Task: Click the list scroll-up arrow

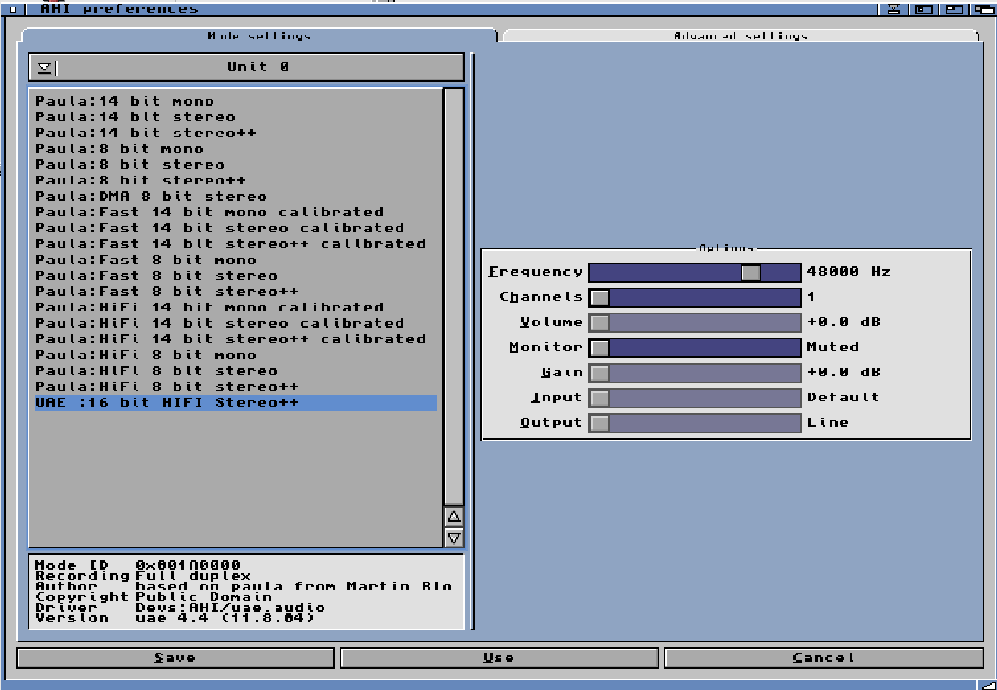Action: [454, 517]
